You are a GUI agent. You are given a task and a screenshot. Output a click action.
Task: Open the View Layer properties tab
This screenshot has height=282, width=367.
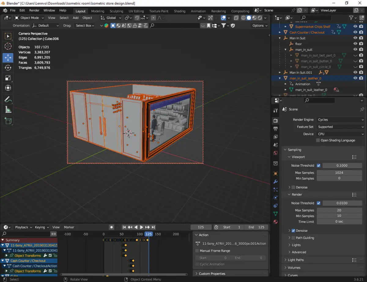[276, 137]
